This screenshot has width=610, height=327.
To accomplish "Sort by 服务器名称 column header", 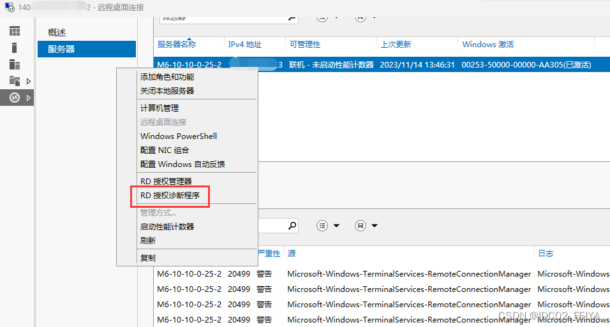I will 177,45.
